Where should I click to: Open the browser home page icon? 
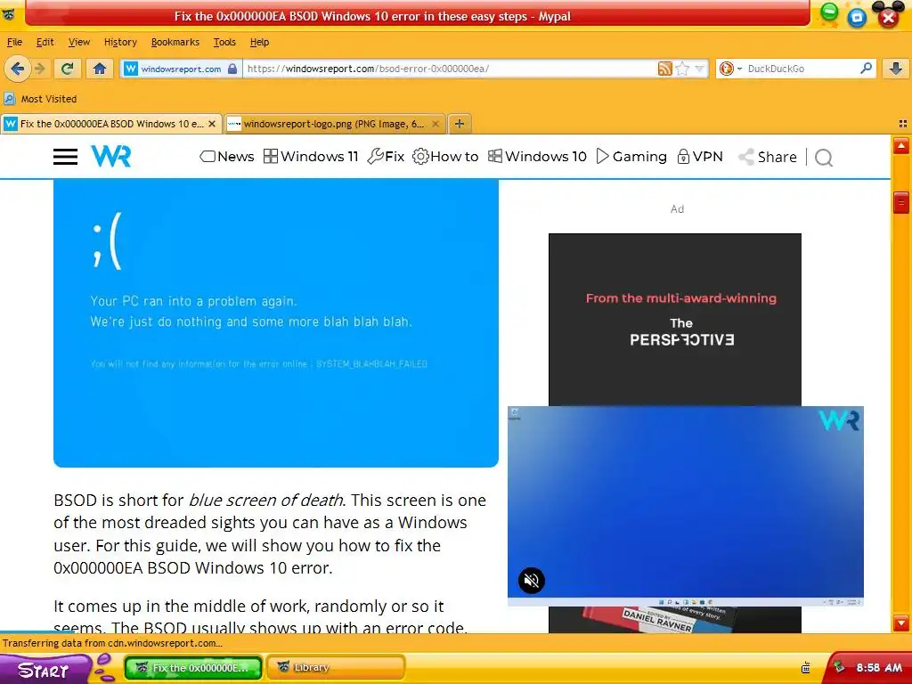100,69
